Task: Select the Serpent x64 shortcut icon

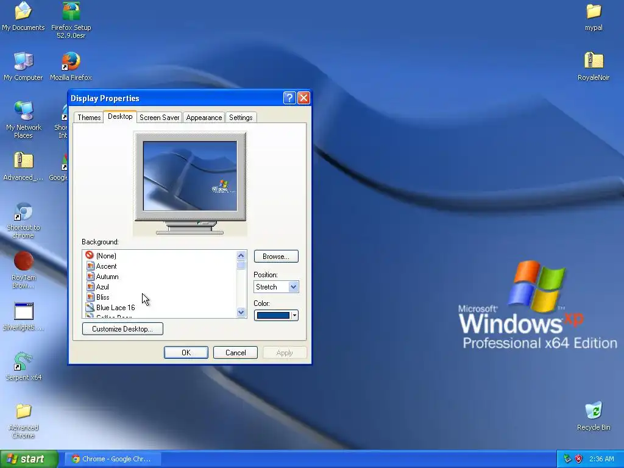Action: click(23, 361)
